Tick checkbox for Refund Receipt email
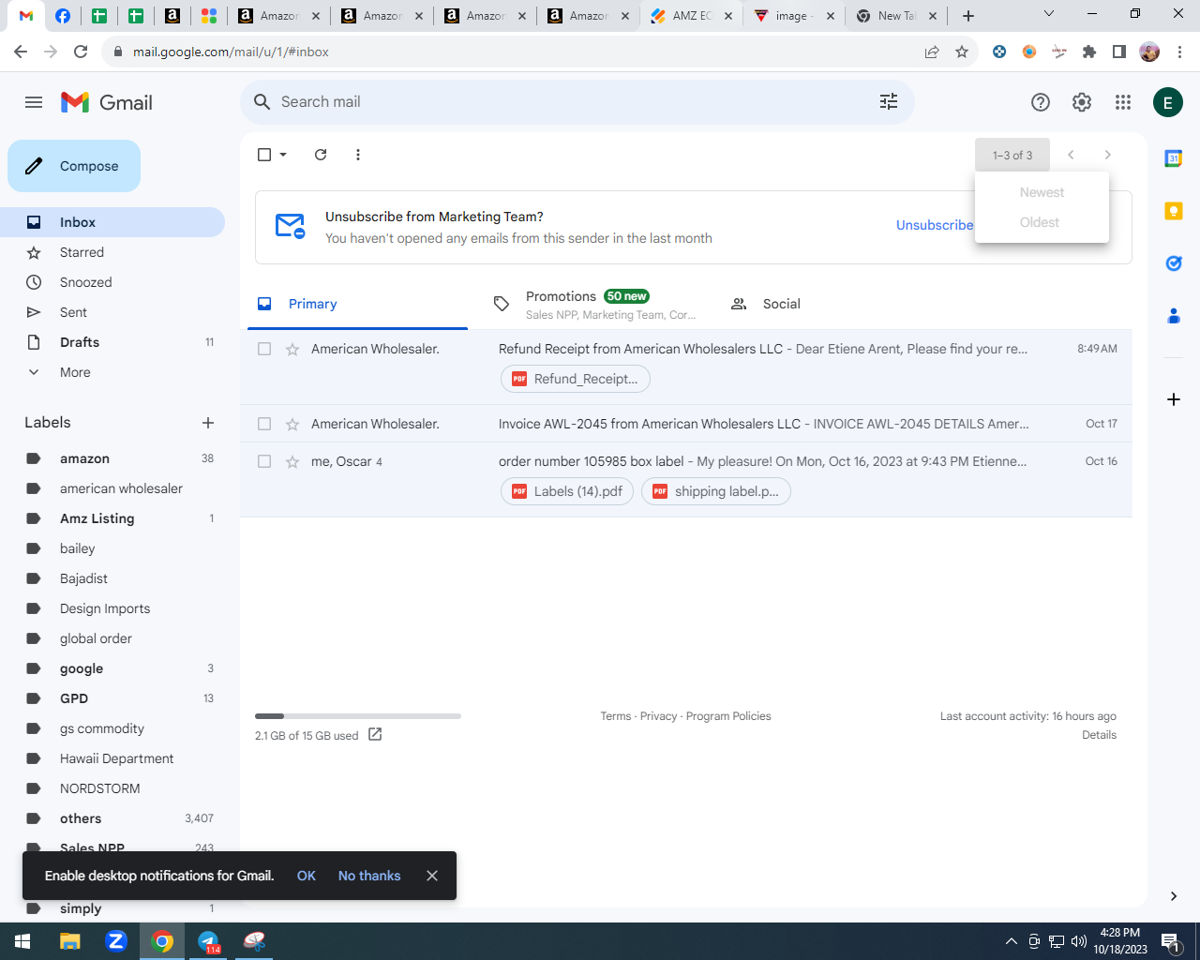This screenshot has width=1200, height=960. click(264, 349)
